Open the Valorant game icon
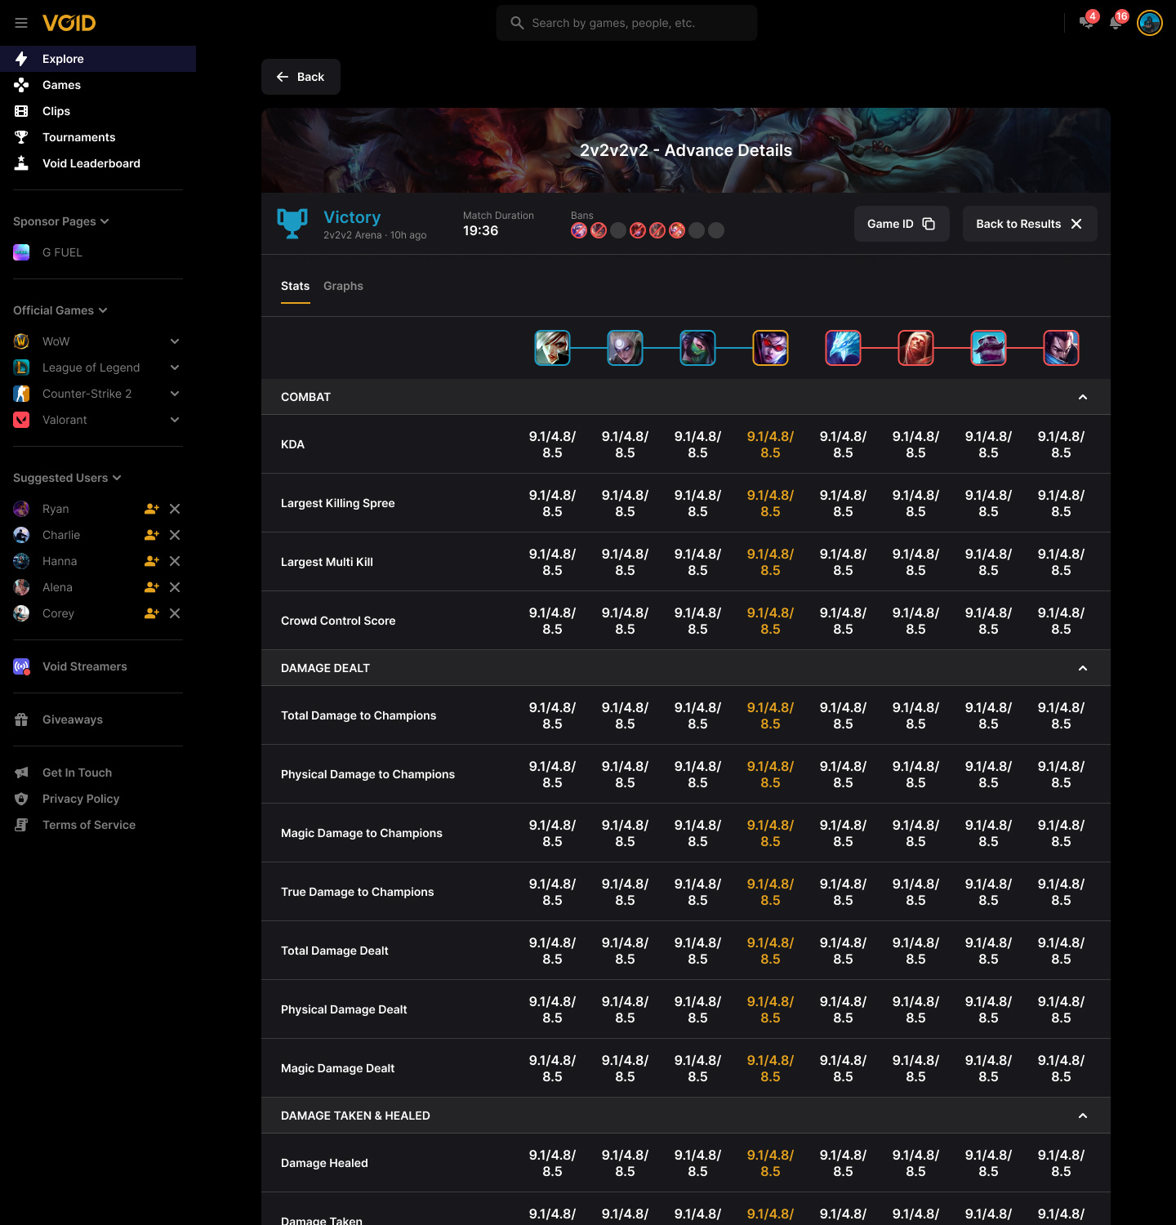Image resolution: width=1176 pixels, height=1225 pixels. 21,420
